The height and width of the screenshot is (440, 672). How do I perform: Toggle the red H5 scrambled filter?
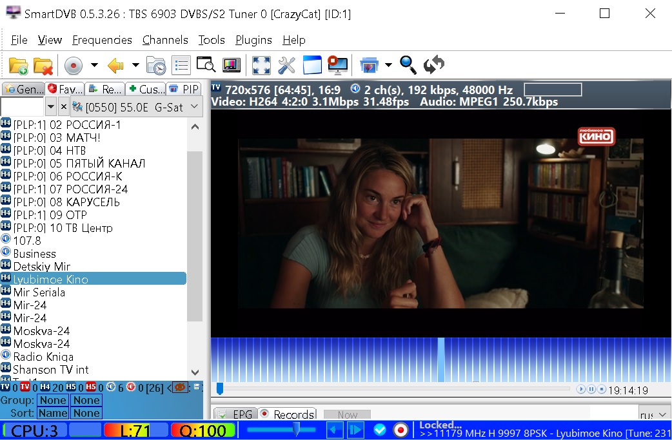tap(91, 387)
